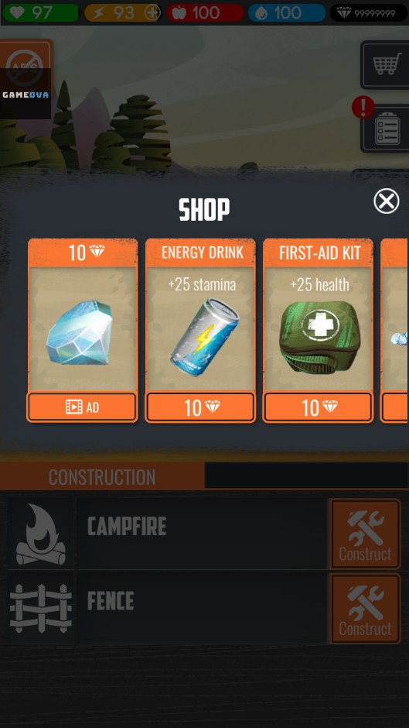Open the task checklist clipboard icon
Screen dimensions: 409x728
[x=386, y=129]
